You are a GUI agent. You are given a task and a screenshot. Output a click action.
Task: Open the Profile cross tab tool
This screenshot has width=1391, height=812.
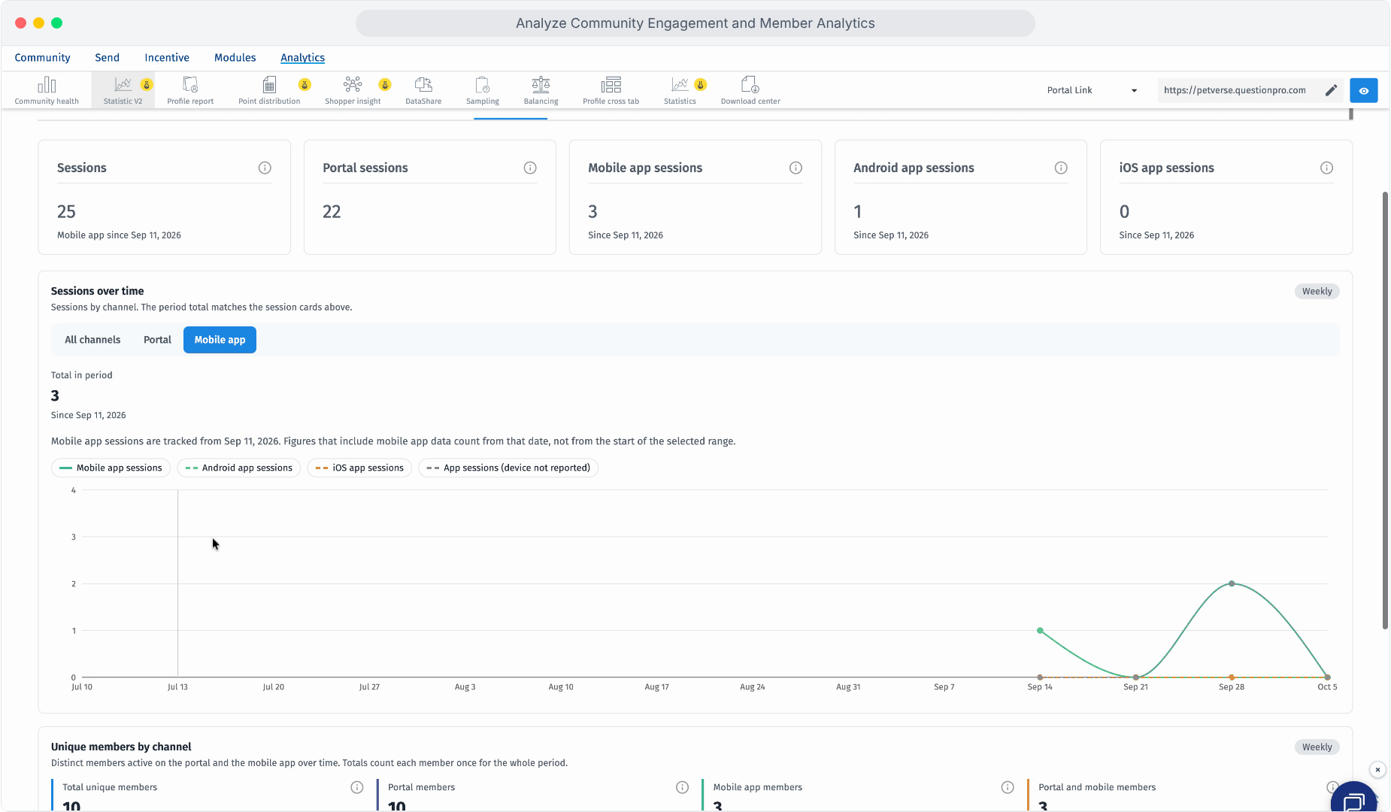[x=611, y=90]
